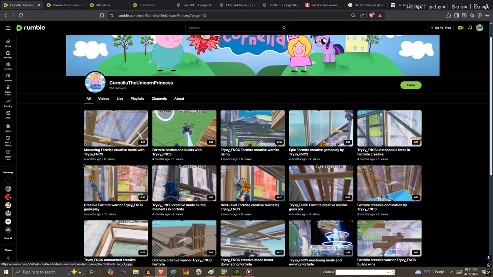Open thumbnail of 'Creative Fortnite warrior Tryxy_FNCS gameplay'
This screenshot has width=493, height=277.
116,184
